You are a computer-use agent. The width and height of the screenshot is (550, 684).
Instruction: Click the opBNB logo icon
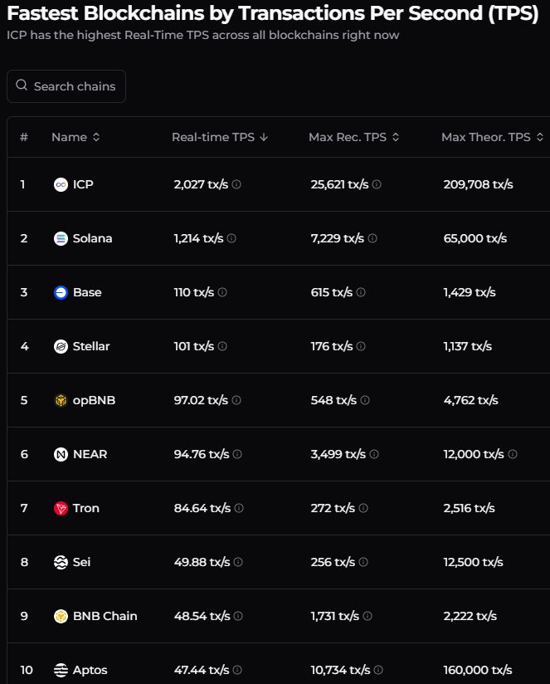tap(61, 400)
